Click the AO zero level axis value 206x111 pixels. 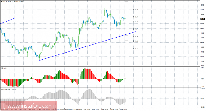[202, 79]
